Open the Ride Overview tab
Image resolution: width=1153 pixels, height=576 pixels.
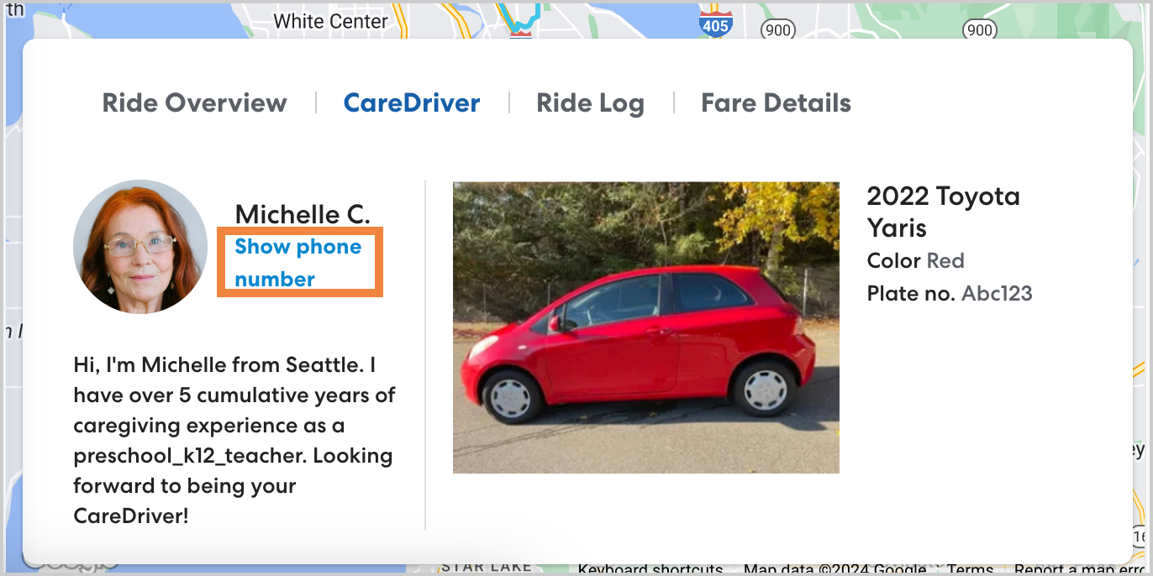(194, 103)
